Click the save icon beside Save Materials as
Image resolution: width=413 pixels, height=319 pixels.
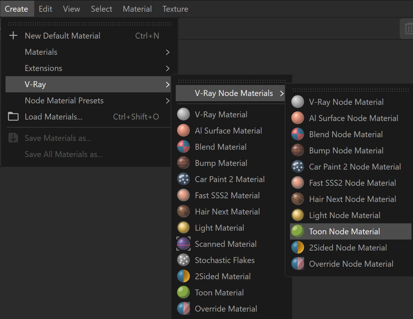13,138
